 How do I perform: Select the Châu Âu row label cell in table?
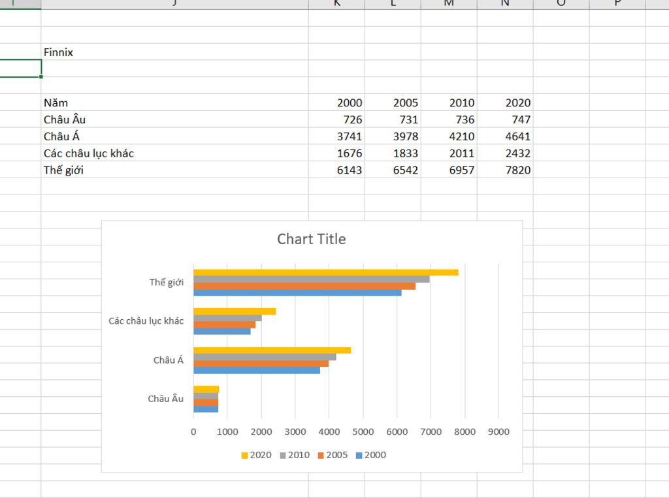(65, 119)
